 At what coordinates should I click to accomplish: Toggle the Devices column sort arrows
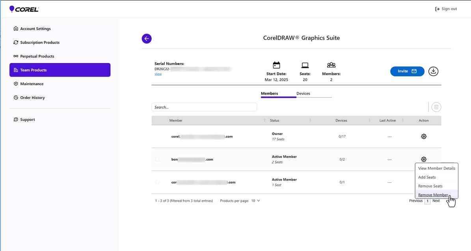point(369,120)
